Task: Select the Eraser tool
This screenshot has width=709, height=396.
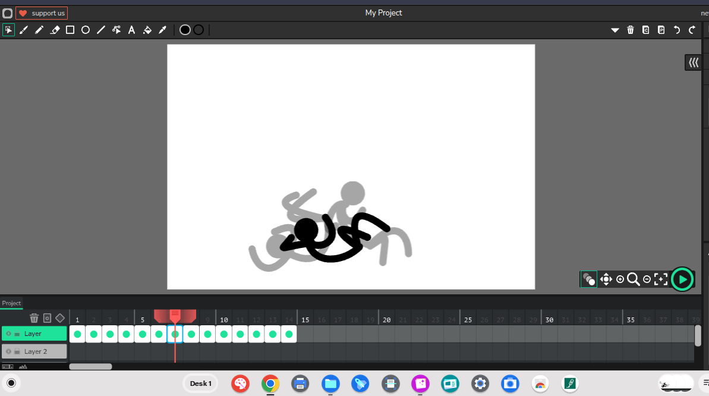Action: [x=55, y=30]
